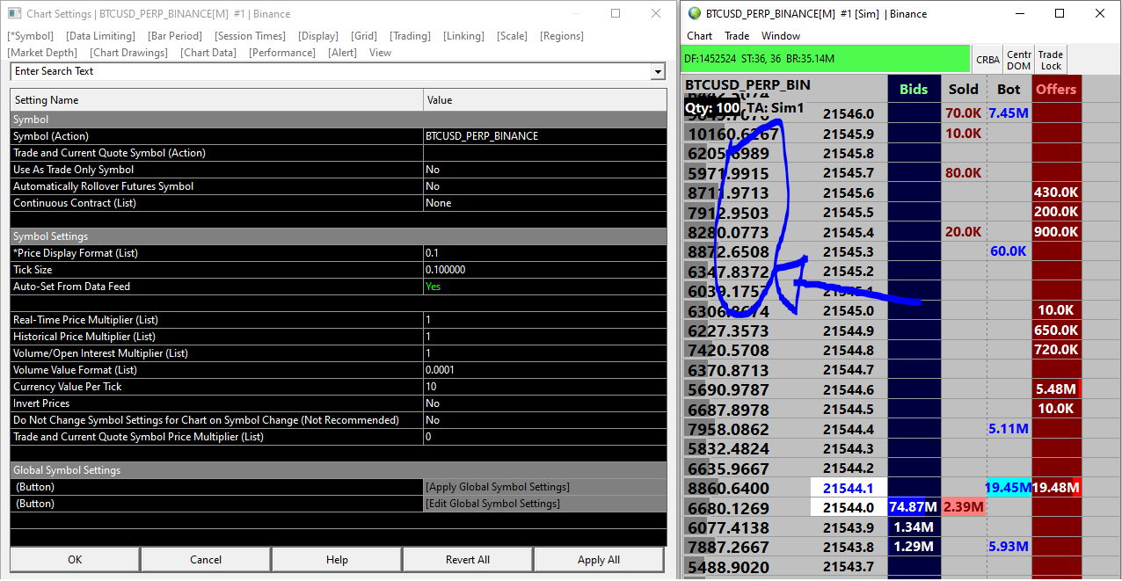The height and width of the screenshot is (581, 1122).
Task: Click the globe icon in Binance title bar
Action: coord(695,13)
